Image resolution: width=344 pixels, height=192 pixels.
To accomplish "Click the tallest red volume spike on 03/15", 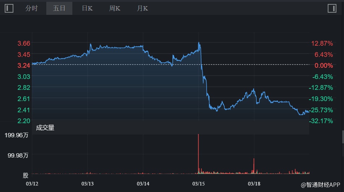I will point(198,154).
